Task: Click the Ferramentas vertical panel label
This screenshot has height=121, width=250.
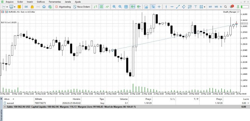Action: coord(1,115)
